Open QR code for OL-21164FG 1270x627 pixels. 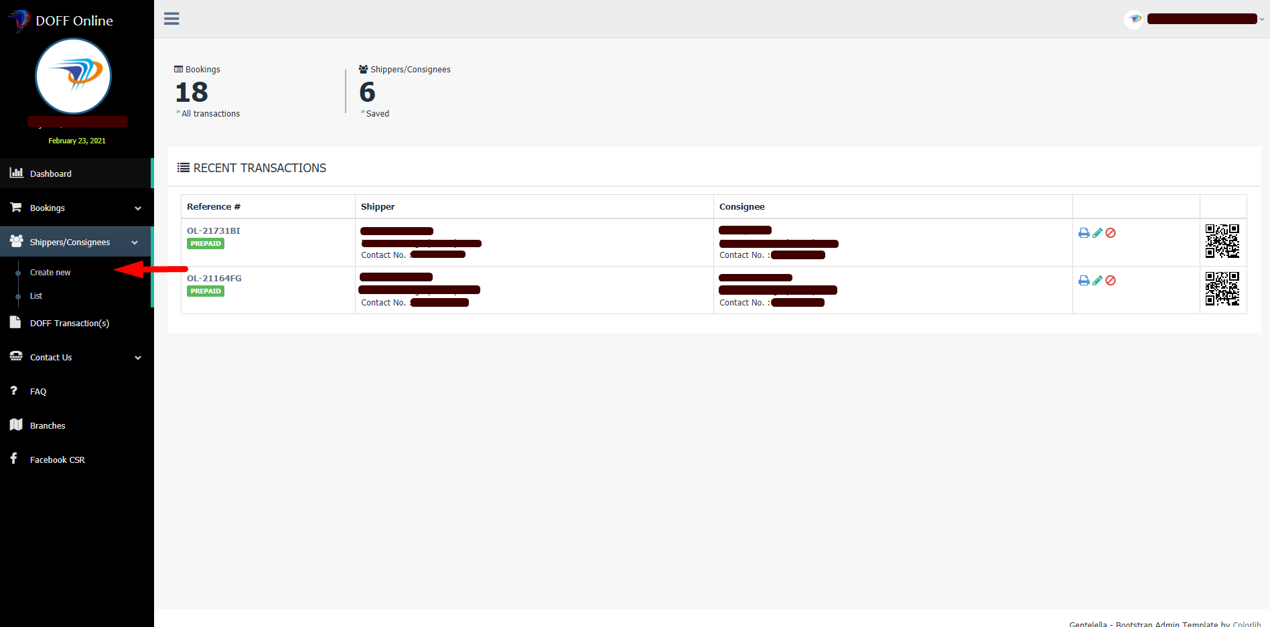pos(1222,289)
